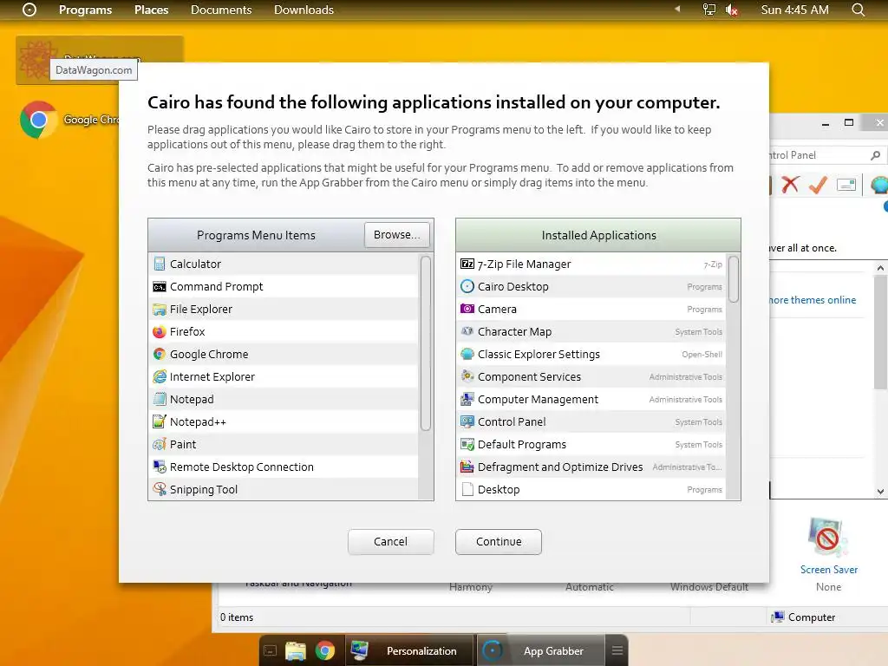Select the Snipping Tool icon
Screen dimensions: 888x666
click(x=160, y=489)
